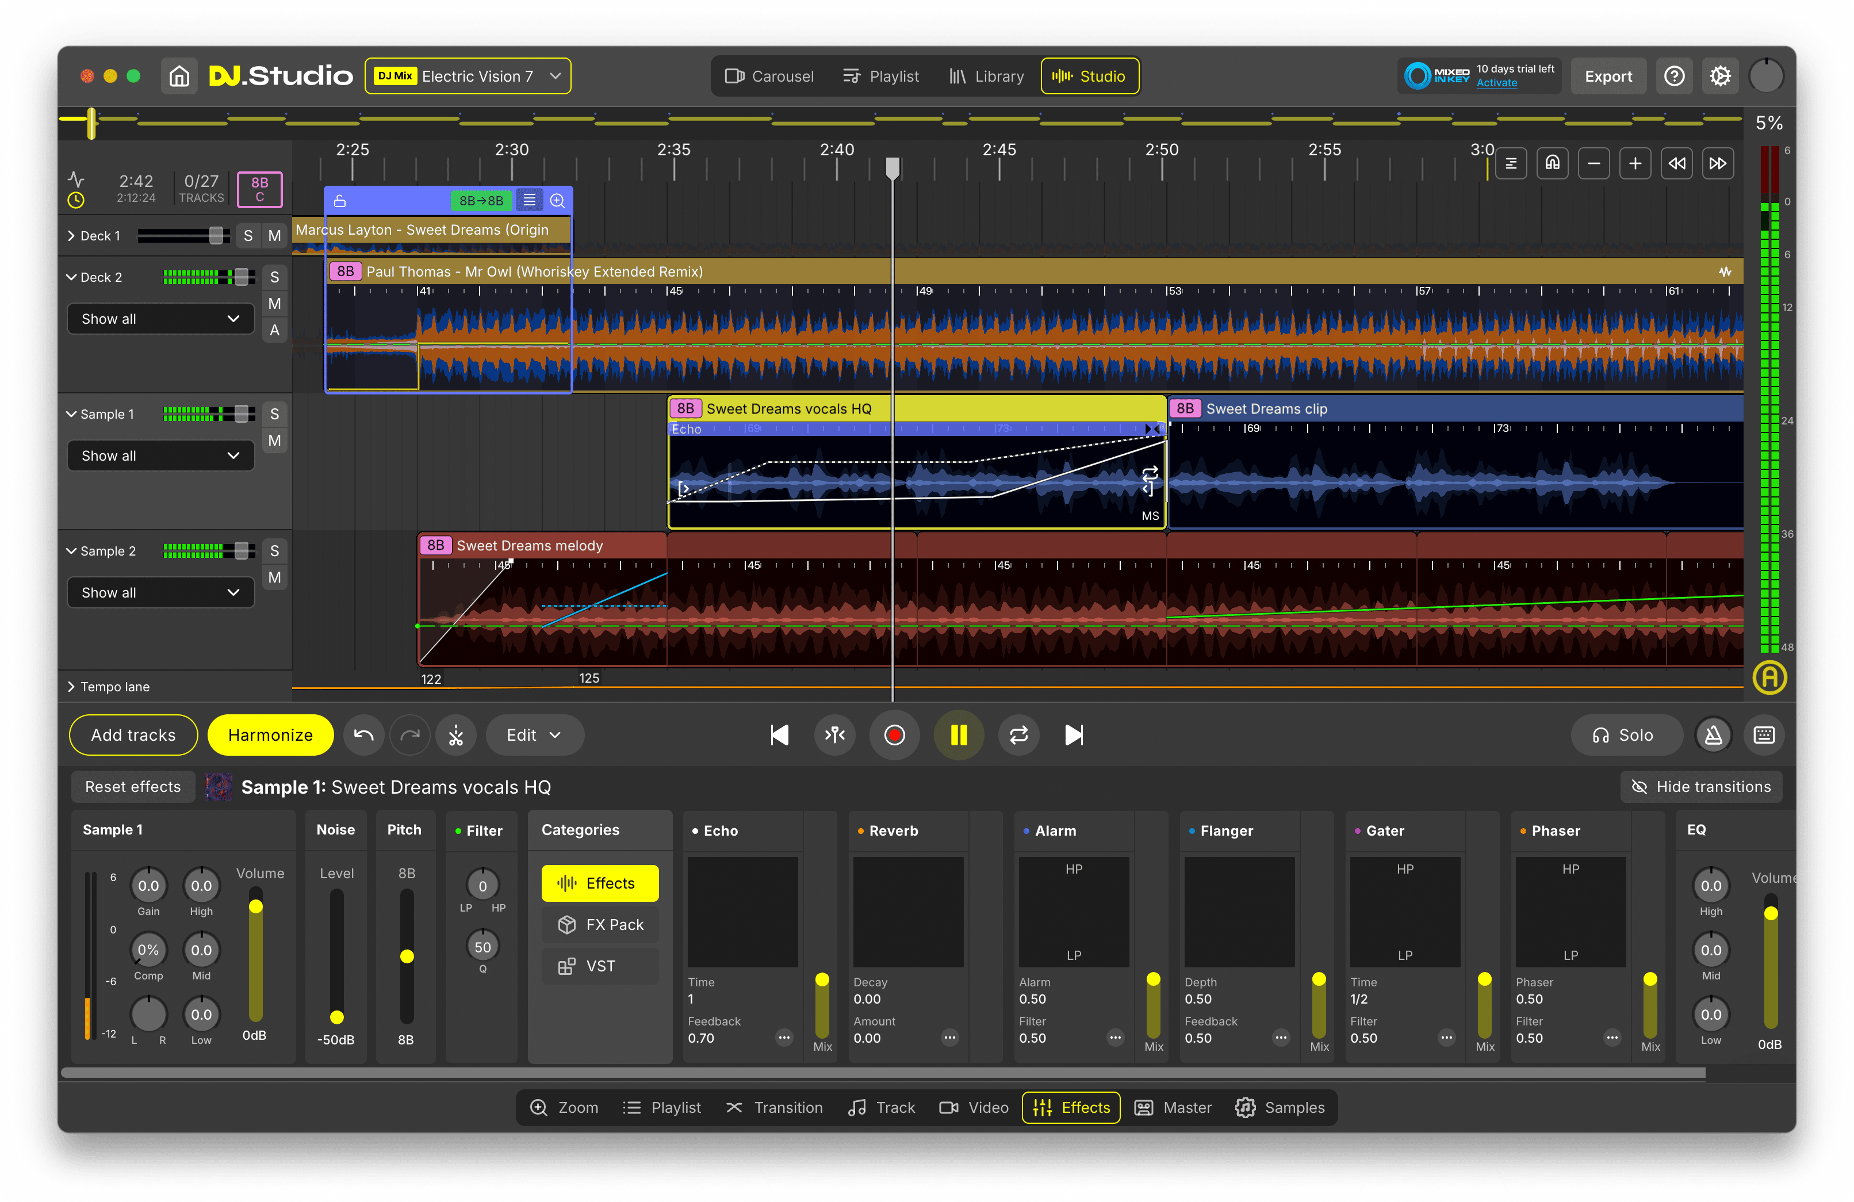Screen dimensions: 1854x1202
Task: Solo Deck 1 with S button
Action: 248,235
